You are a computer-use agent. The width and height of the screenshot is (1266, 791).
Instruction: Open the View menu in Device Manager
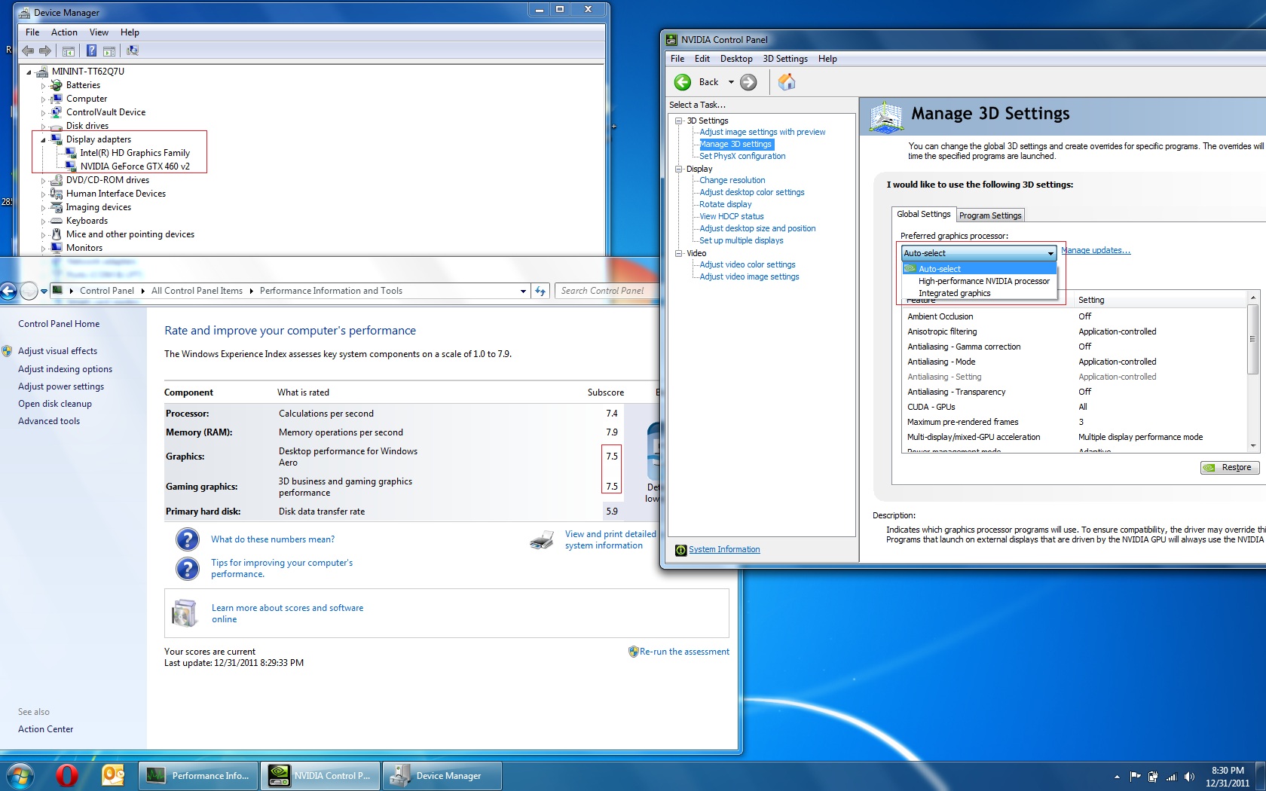point(99,32)
